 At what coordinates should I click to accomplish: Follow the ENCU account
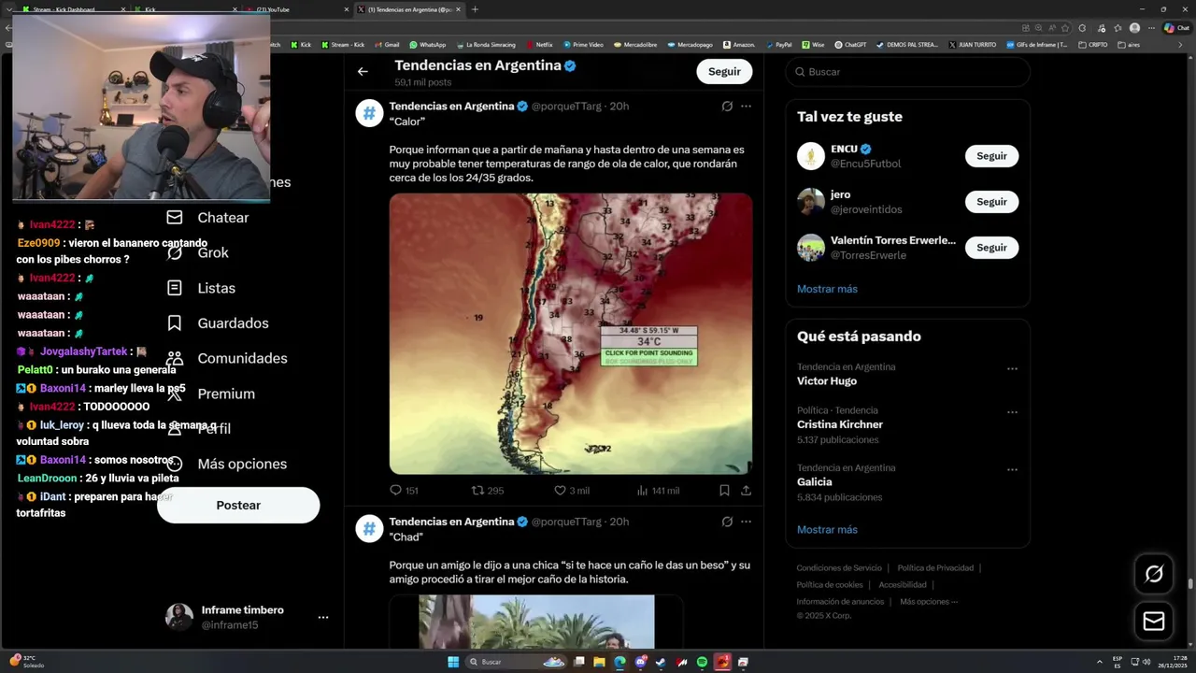tap(991, 156)
